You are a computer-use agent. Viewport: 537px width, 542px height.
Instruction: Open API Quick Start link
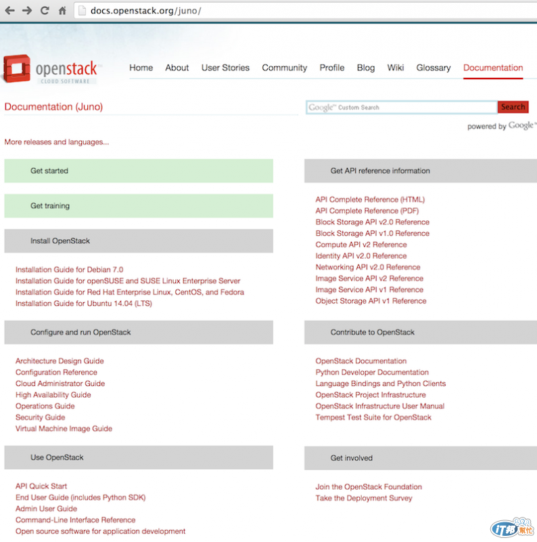point(41,486)
